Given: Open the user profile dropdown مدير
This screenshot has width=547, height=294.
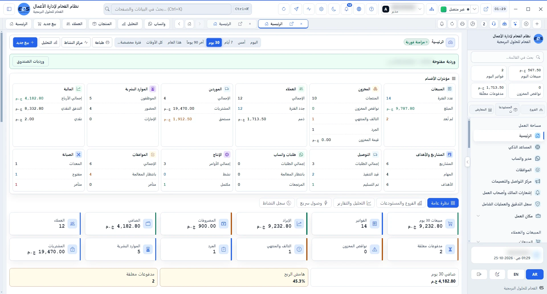Looking at the screenshot, I should (403, 9).
